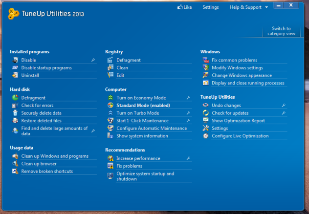
Task: Open Remove broken shortcuts link
Action: click(47, 171)
